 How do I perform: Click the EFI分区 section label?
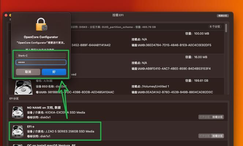point(14,99)
